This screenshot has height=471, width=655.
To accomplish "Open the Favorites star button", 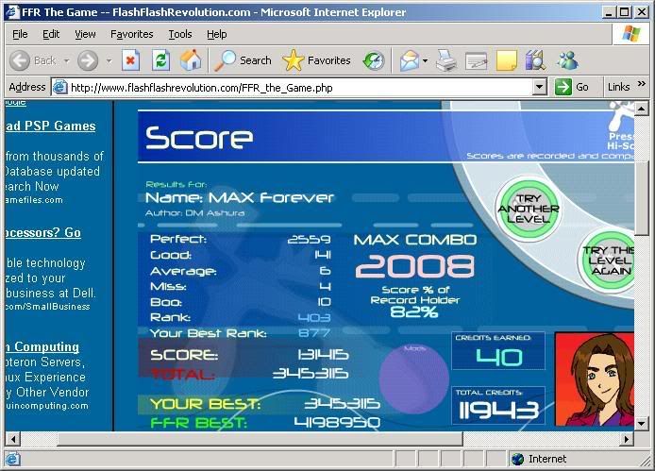I will [319, 60].
